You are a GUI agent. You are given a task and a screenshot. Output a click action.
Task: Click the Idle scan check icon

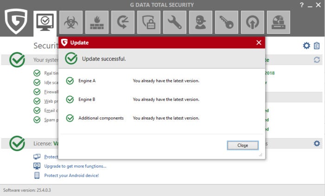[x=37, y=82]
